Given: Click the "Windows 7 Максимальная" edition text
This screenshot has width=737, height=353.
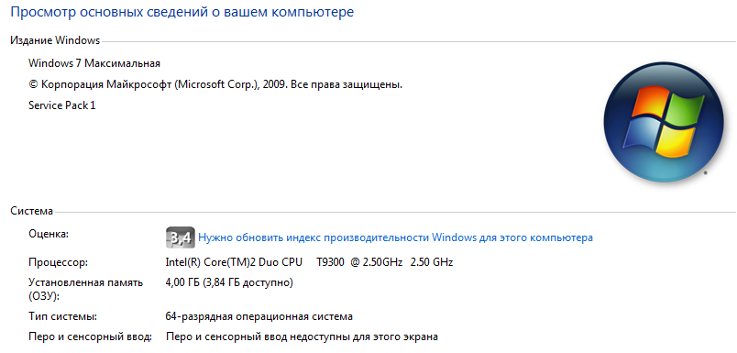Looking at the screenshot, I should coord(94,63).
